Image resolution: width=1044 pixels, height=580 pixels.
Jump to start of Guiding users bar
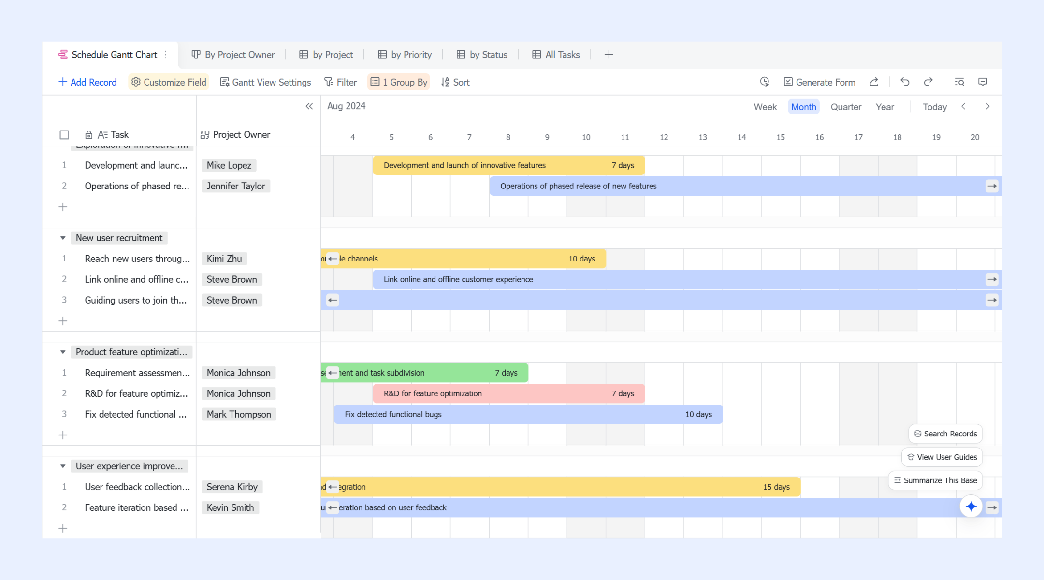coord(333,300)
